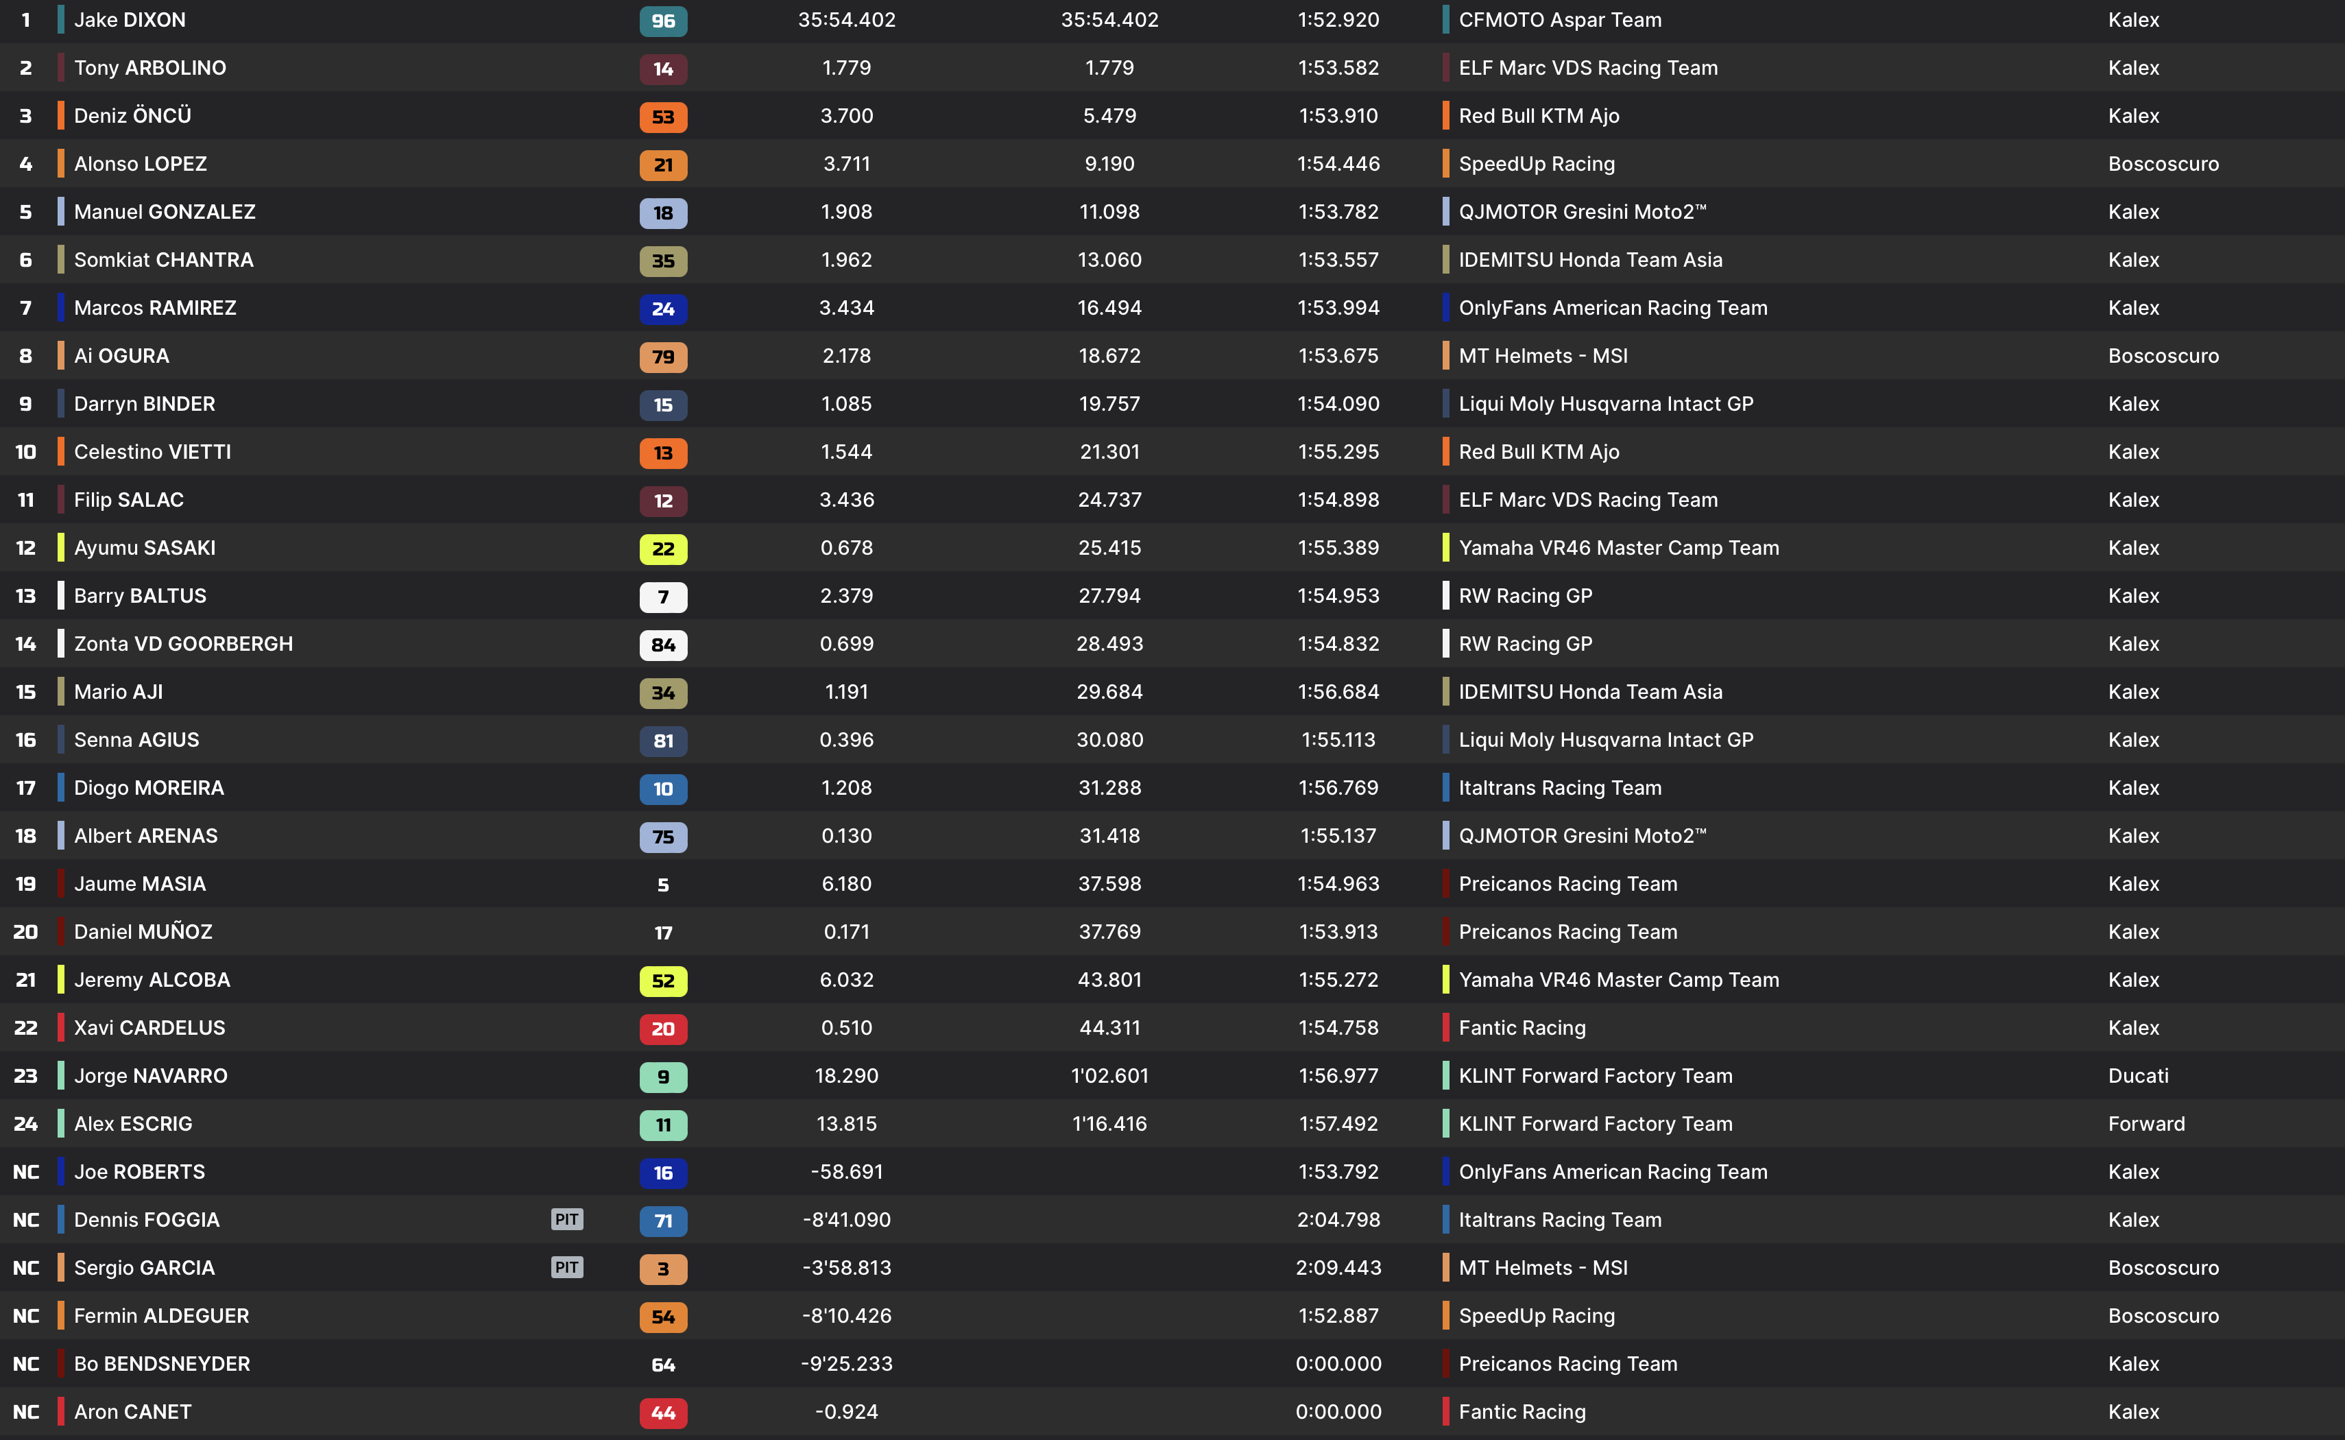This screenshot has height=1440, width=2345.
Task: Click the color bar next to Jeremy Alcoba
Action: tap(61, 980)
